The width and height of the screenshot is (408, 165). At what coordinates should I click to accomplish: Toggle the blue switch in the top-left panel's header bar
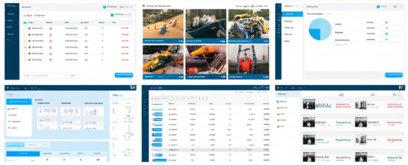(105, 7)
